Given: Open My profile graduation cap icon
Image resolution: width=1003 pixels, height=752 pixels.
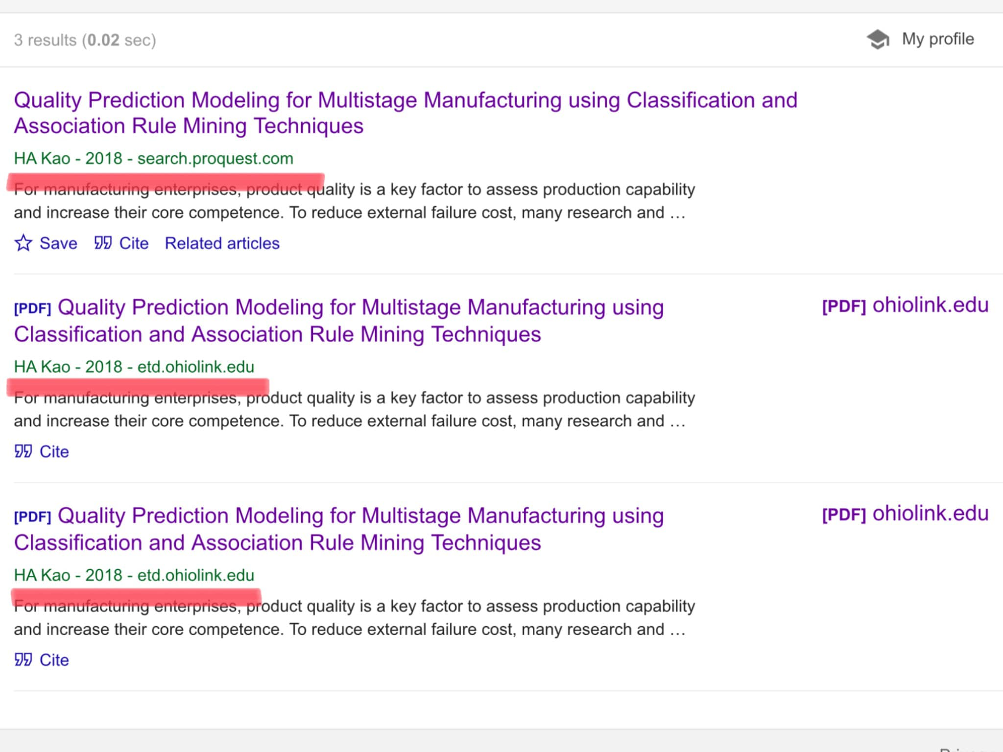Looking at the screenshot, I should click(878, 40).
